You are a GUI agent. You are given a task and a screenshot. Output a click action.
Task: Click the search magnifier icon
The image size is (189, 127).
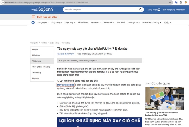coord(140,9)
